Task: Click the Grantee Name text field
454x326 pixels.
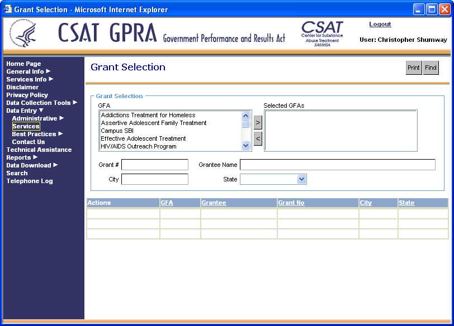Action: (337, 165)
